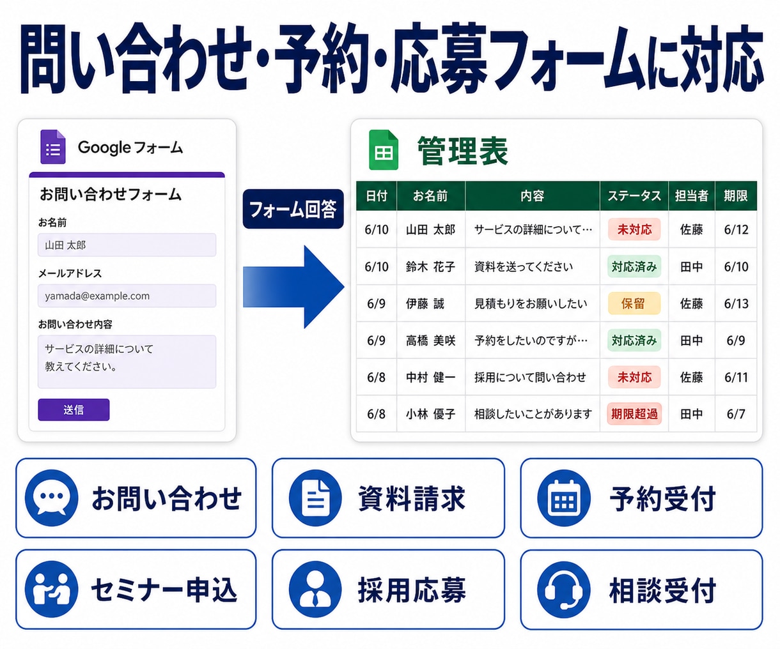
Task: Click the name cell 伊藤 誠
Action: [430, 303]
